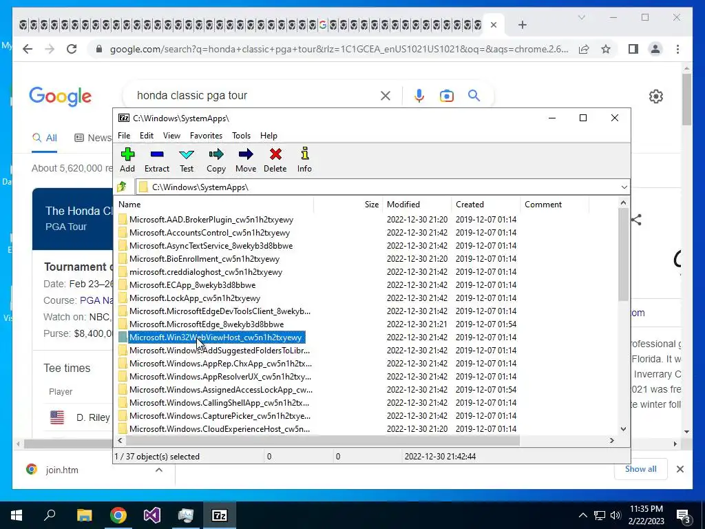Toggle Chrome side panel icon
The height and width of the screenshot is (529, 705).
633,49
